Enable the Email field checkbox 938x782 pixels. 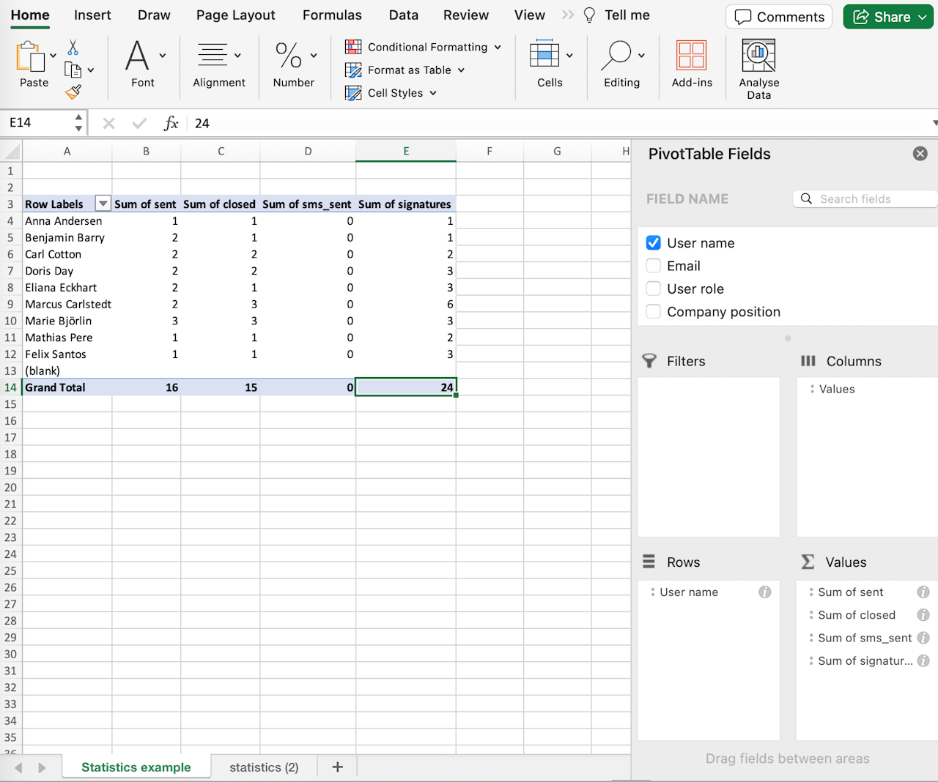654,266
